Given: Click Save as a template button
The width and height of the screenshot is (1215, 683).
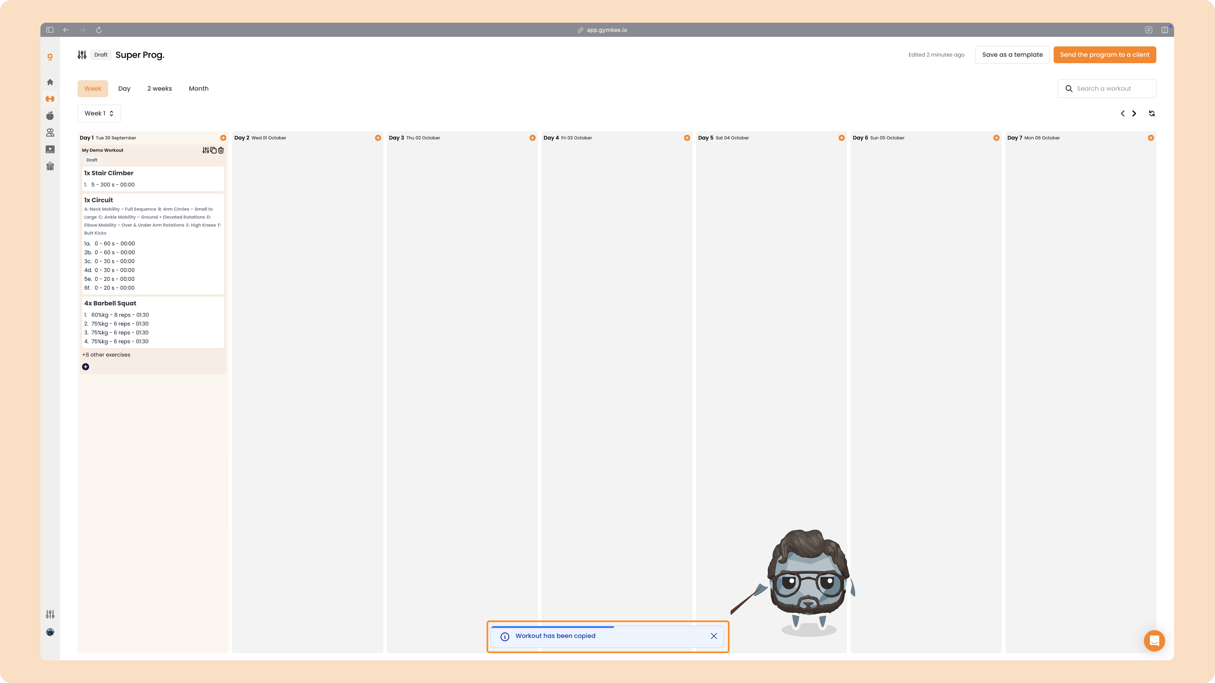Looking at the screenshot, I should pos(1012,55).
